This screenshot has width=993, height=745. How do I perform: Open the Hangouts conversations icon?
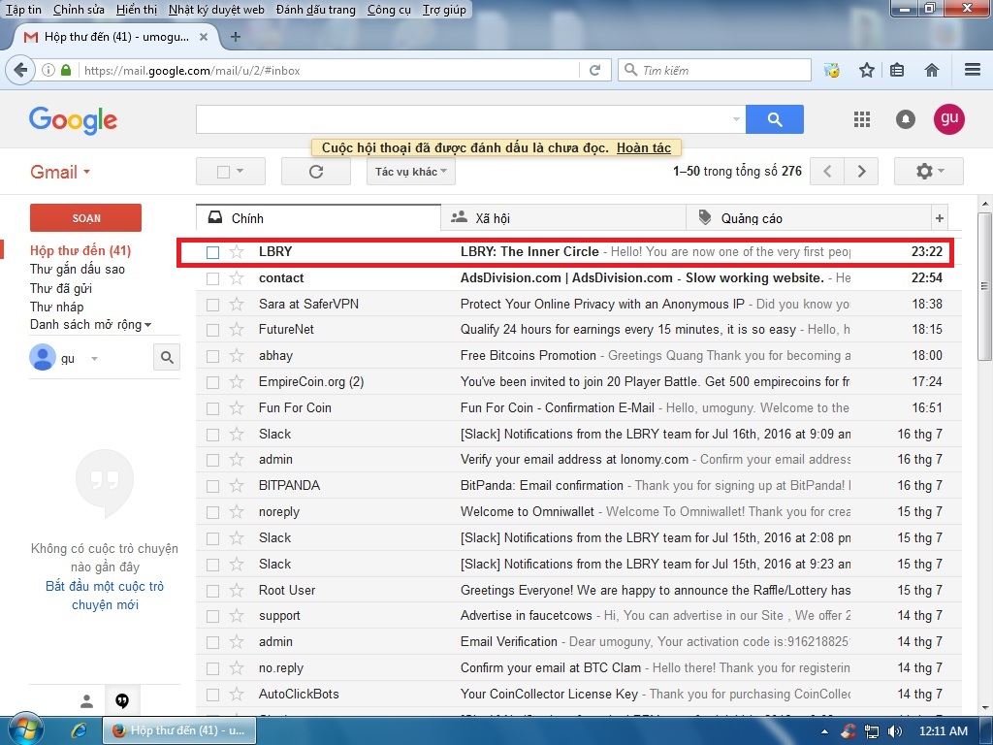122,700
